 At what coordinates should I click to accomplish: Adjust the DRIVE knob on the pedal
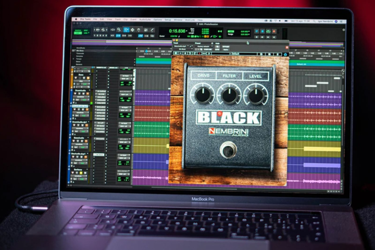click(203, 95)
